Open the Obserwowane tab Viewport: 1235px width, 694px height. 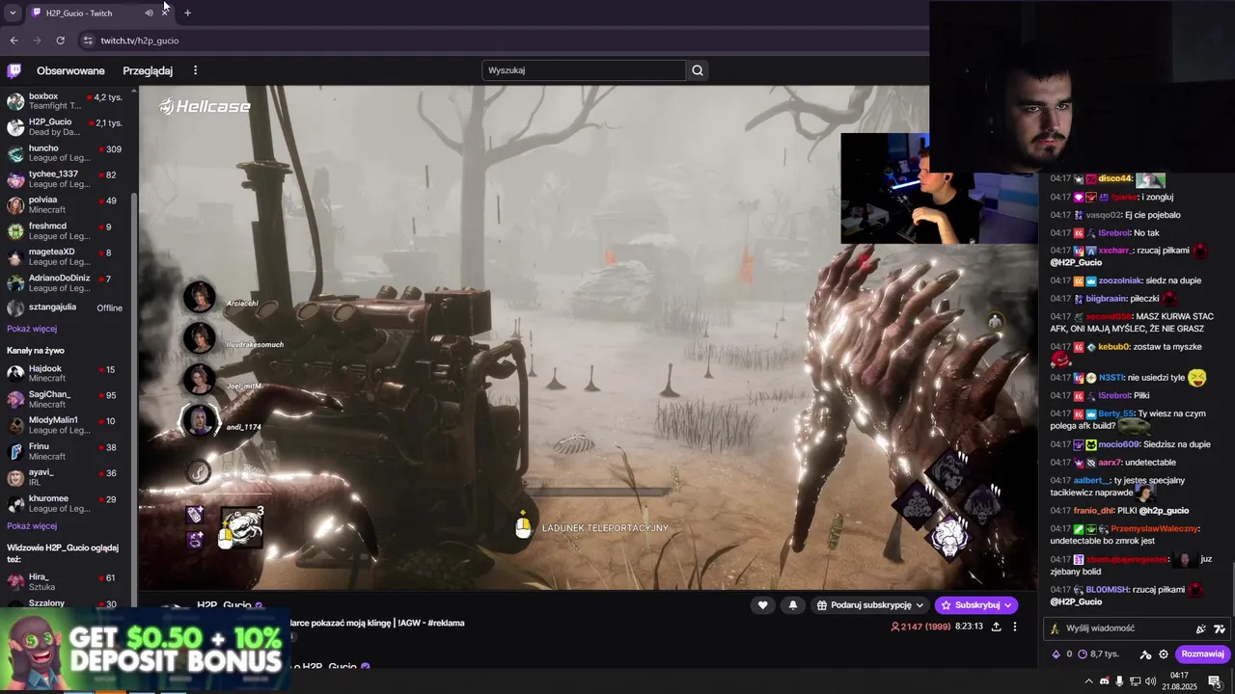coord(70,70)
